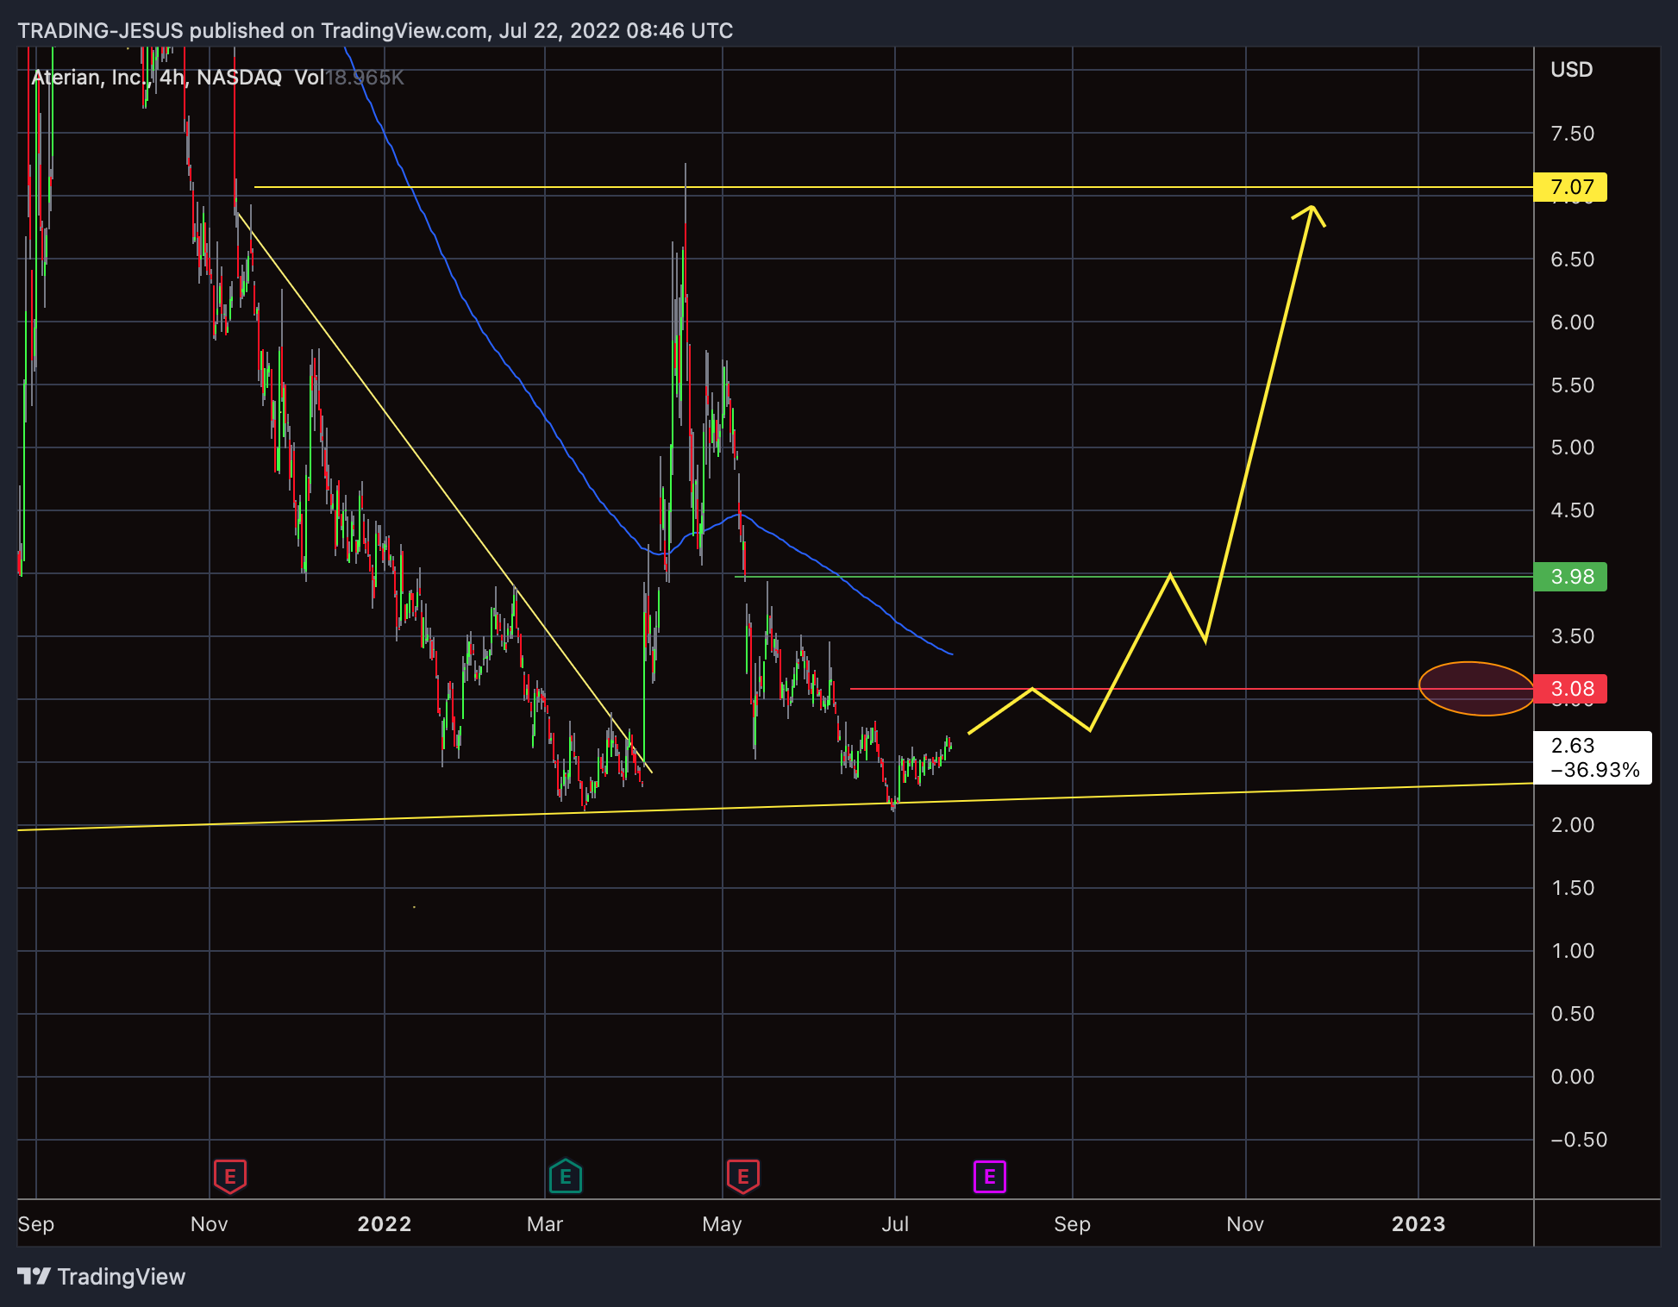This screenshot has height=1307, width=1678.
Task: Click the orange ellipse at 3.08 level
Action: 1476,689
